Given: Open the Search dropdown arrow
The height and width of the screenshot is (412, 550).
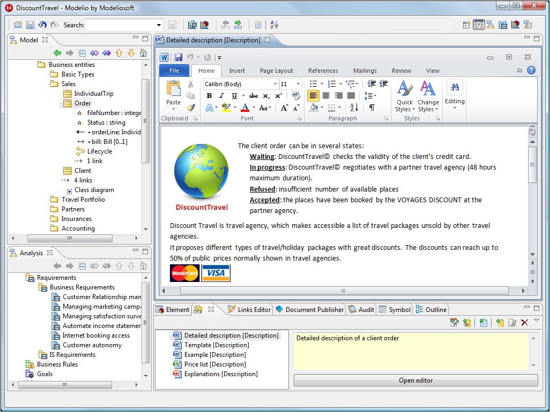Looking at the screenshot, I should point(159,25).
